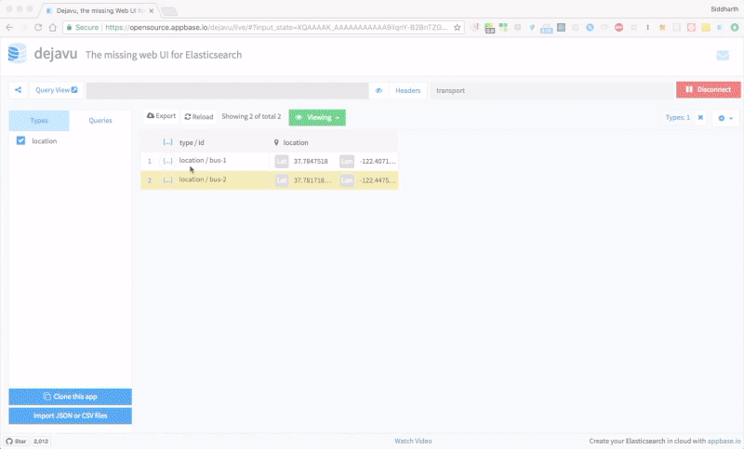Click type / id column header
The image size is (744, 449).
tap(192, 143)
